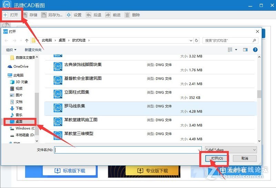Select Windows (C:) drive in navigation pane
The image size is (276, 188).
[x=22, y=128]
